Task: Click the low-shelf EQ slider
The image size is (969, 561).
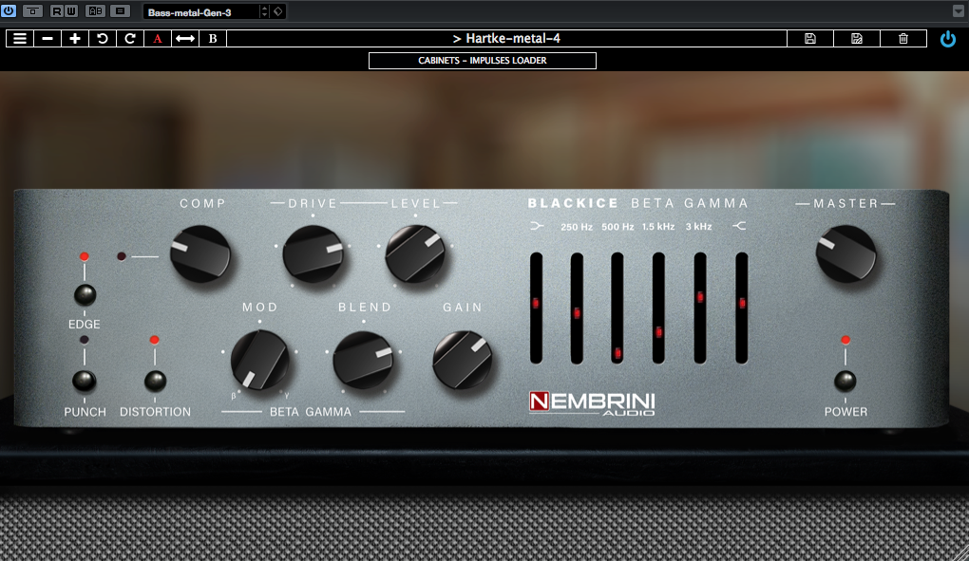Action: [x=536, y=308]
